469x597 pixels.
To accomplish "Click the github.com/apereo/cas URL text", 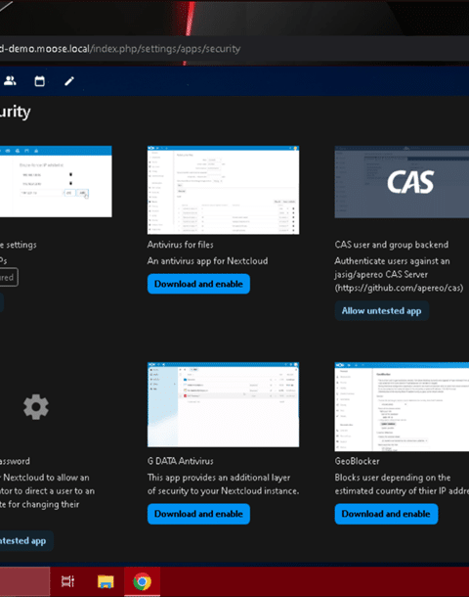I will [399, 288].
